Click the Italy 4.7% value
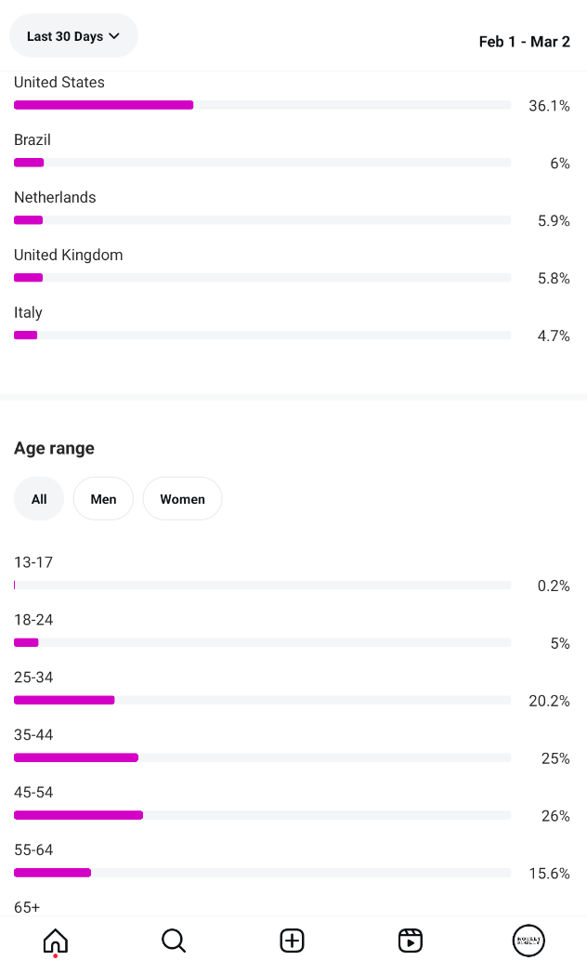The height and width of the screenshot is (961, 587). coord(553,336)
